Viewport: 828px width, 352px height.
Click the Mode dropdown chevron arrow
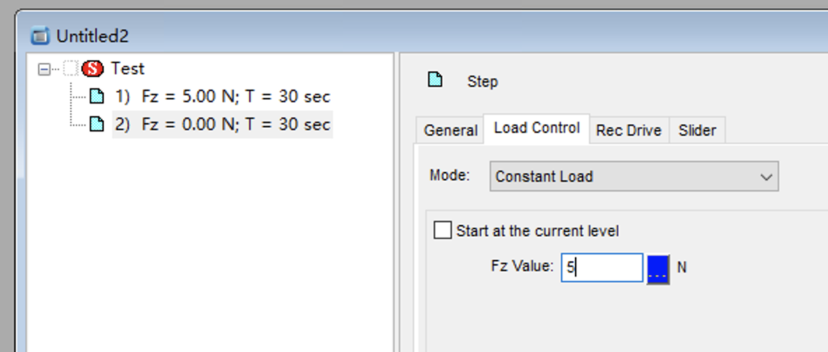coord(766,177)
